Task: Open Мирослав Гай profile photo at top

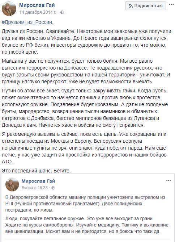Action: [x=9, y=9]
